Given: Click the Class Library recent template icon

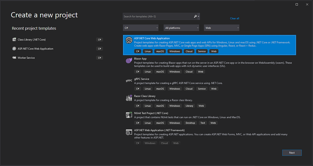Looking at the screenshot, I should (14, 40).
